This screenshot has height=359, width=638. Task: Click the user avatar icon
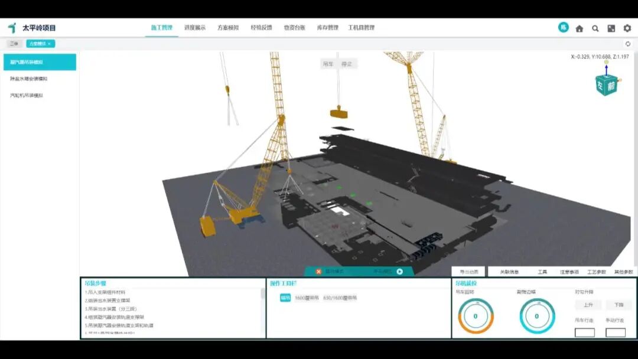564,27
